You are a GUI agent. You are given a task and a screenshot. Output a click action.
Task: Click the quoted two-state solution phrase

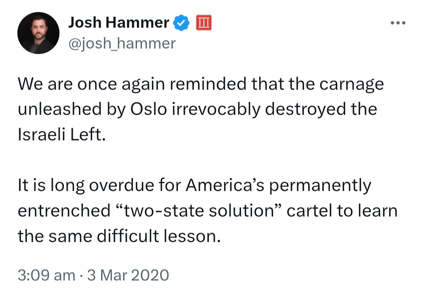[199, 211]
